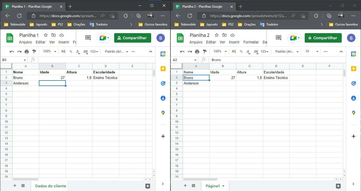Open Tradutor bookmark in right browser
Viewport: 361px width, 191px height.
[270, 24]
